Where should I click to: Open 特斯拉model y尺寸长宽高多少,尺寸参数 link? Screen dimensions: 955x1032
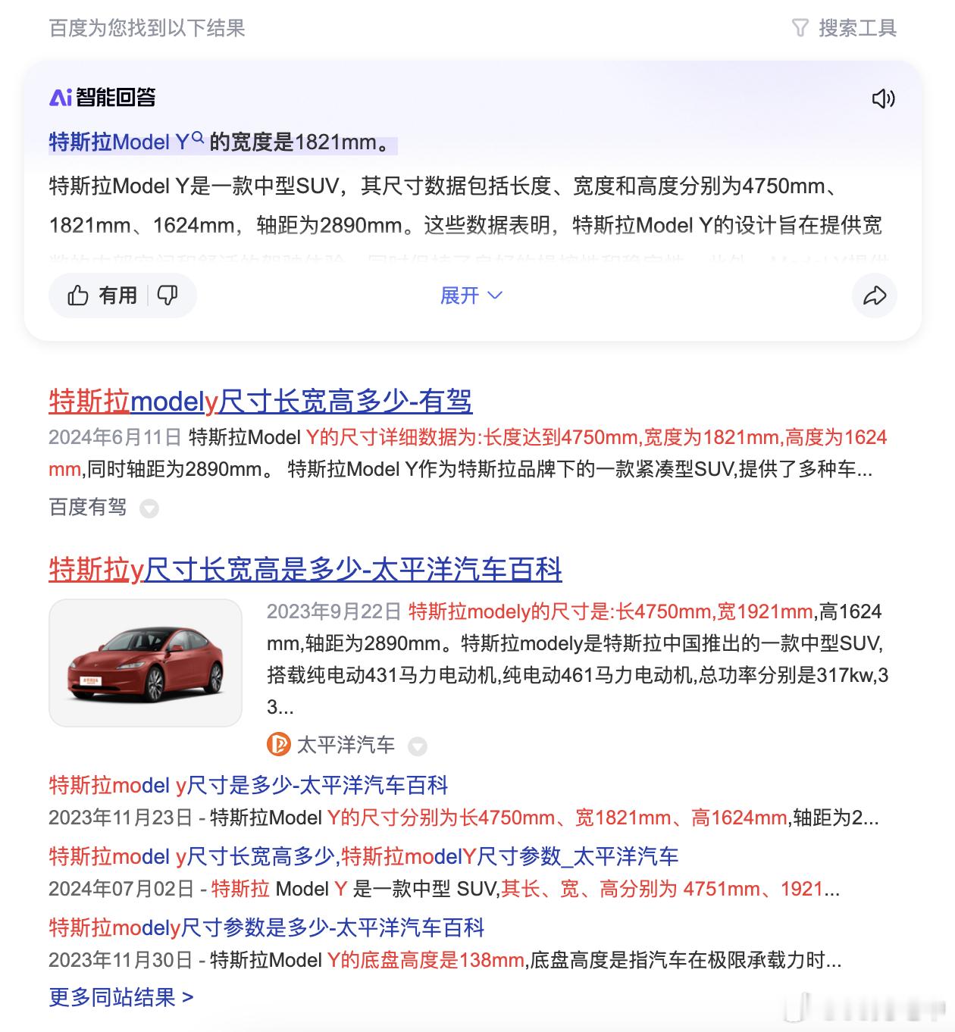(x=364, y=856)
